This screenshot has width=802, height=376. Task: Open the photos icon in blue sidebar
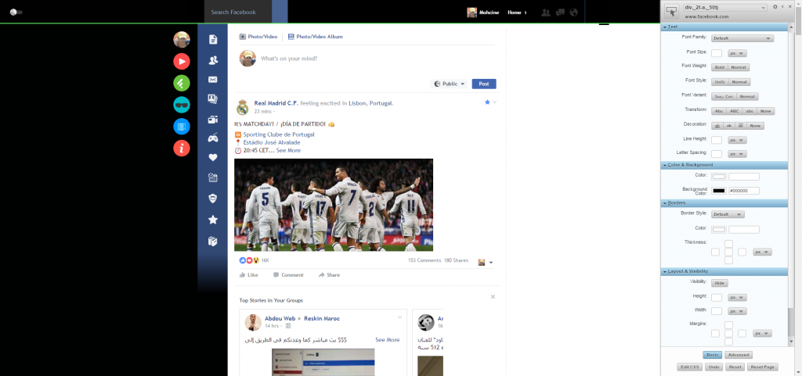(213, 99)
